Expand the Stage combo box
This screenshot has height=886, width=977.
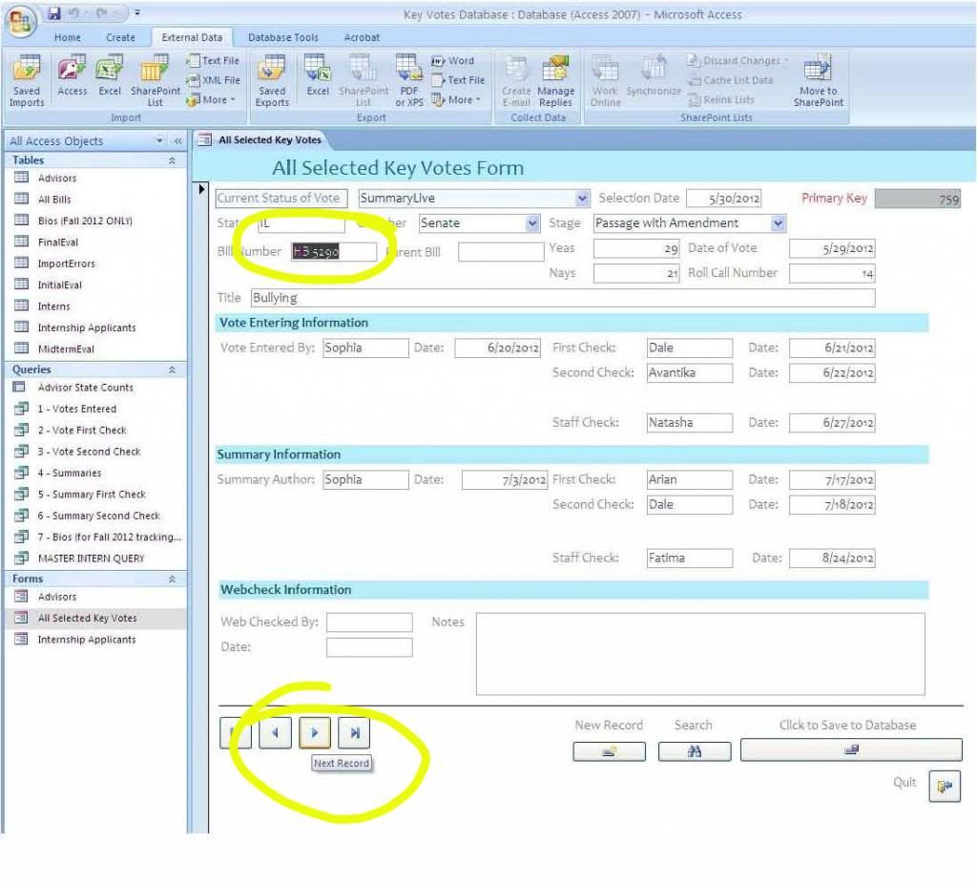click(x=778, y=223)
